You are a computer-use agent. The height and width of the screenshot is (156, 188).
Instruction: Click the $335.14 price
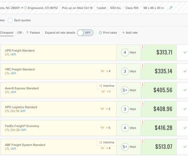164,71
